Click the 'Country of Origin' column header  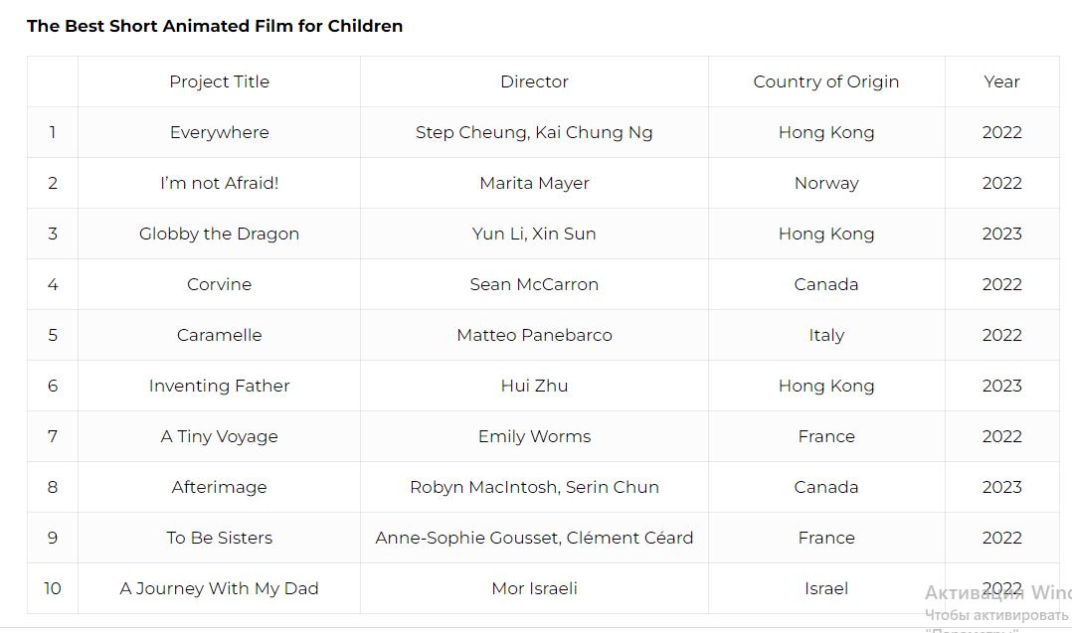pyautogui.click(x=825, y=81)
